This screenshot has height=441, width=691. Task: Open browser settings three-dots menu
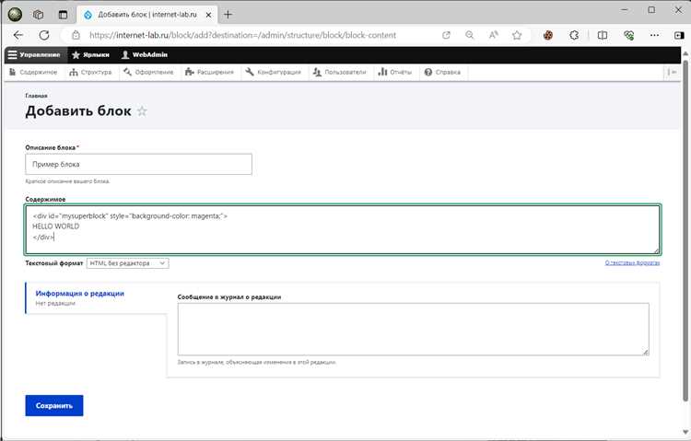[x=654, y=35]
